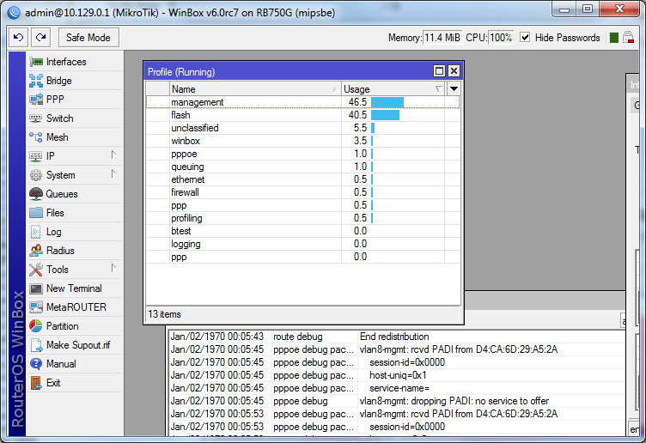This screenshot has height=443, width=646.
Task: Open the New Terminal icon
Action: pyautogui.click(x=36, y=288)
